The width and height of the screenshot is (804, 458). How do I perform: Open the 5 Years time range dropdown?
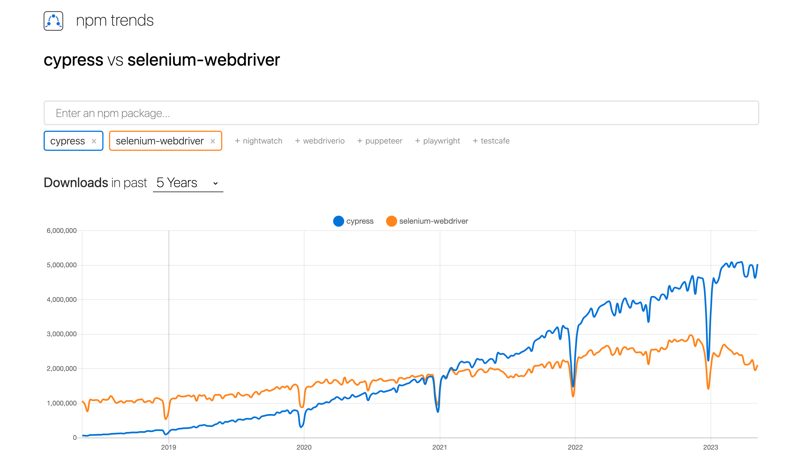(x=188, y=183)
